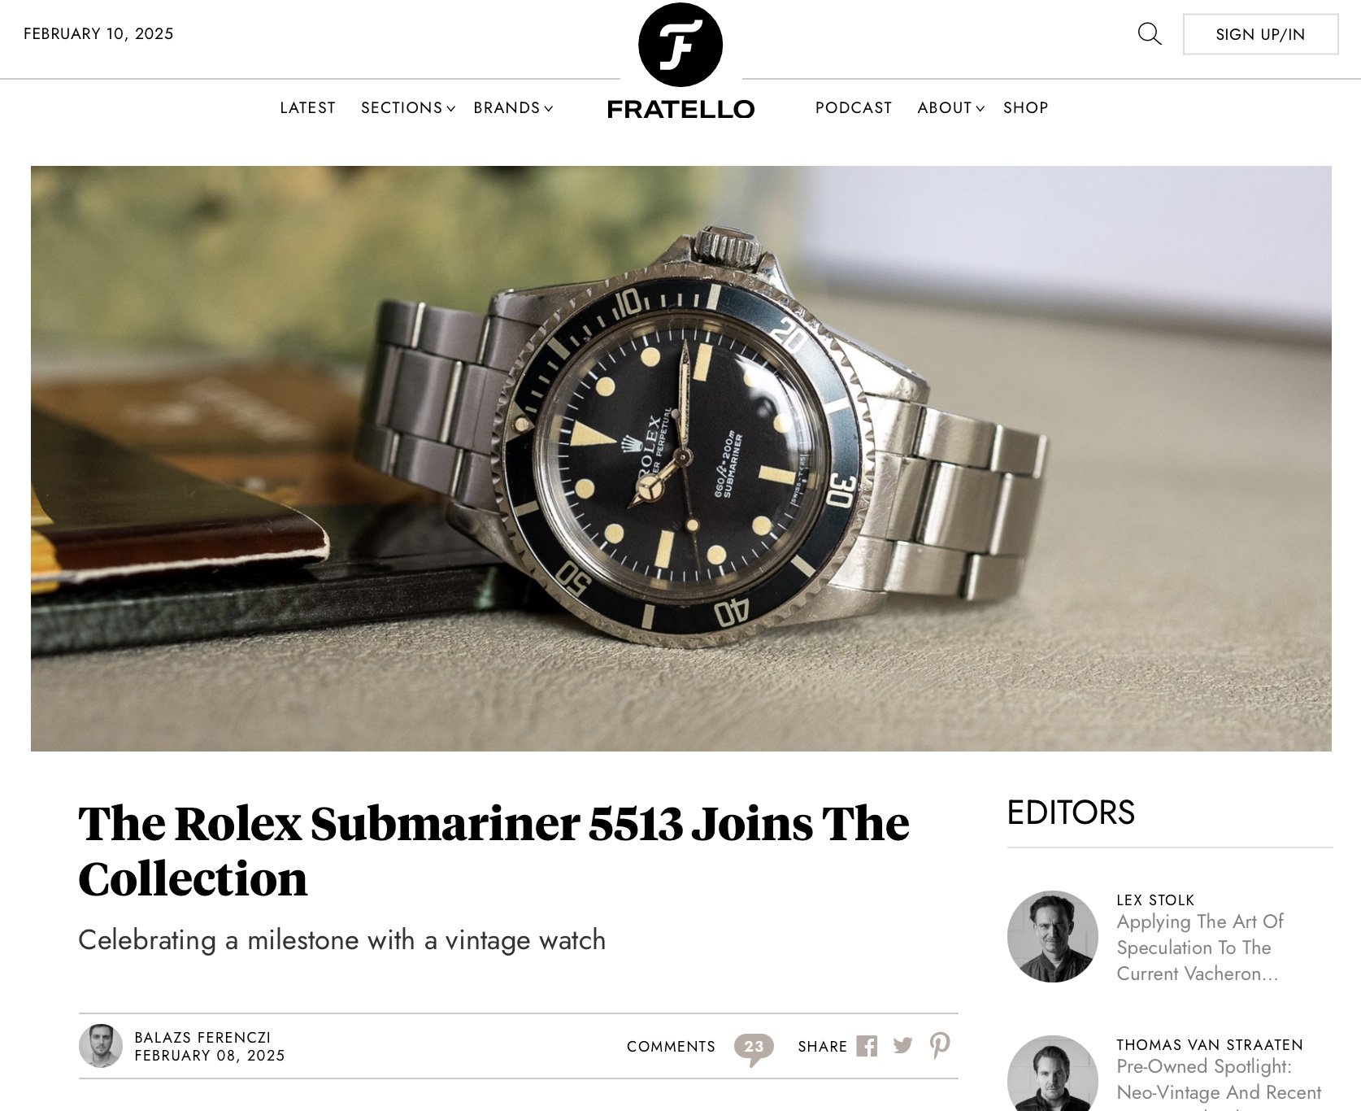Share article on Facebook
Screen dimensions: 1361x1111
coord(867,1046)
